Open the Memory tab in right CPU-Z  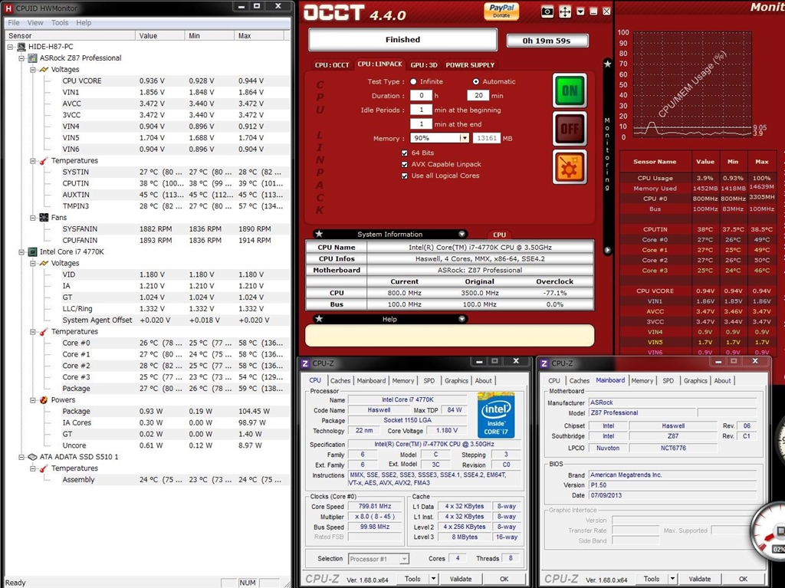(x=642, y=381)
